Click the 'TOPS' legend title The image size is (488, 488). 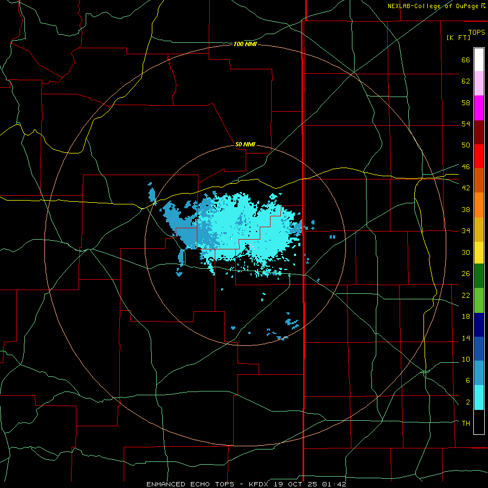pos(477,32)
